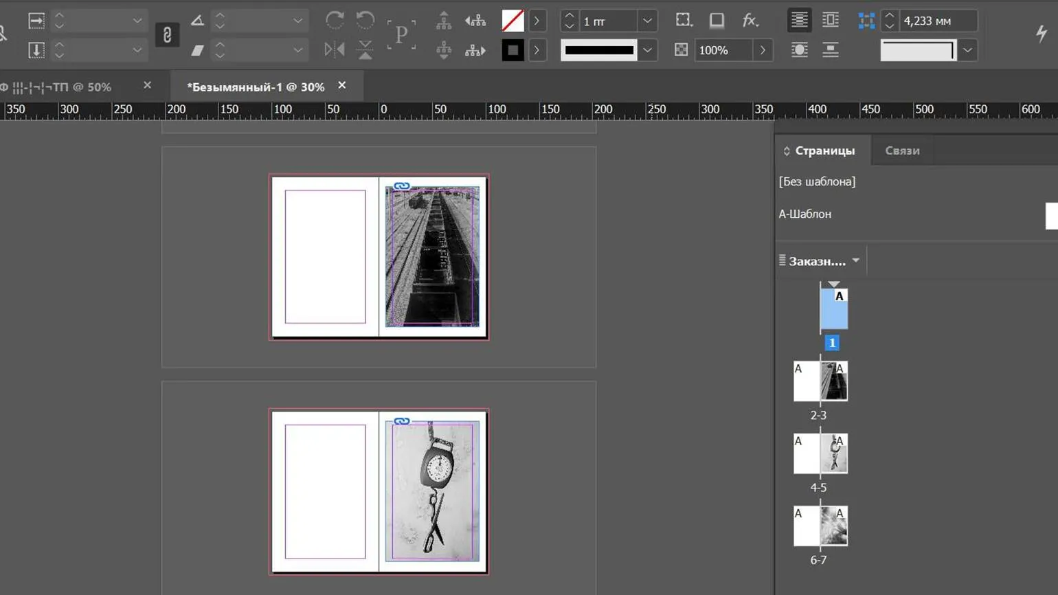
Task: Switch to the Безымянный-1 document tab
Action: point(256,87)
